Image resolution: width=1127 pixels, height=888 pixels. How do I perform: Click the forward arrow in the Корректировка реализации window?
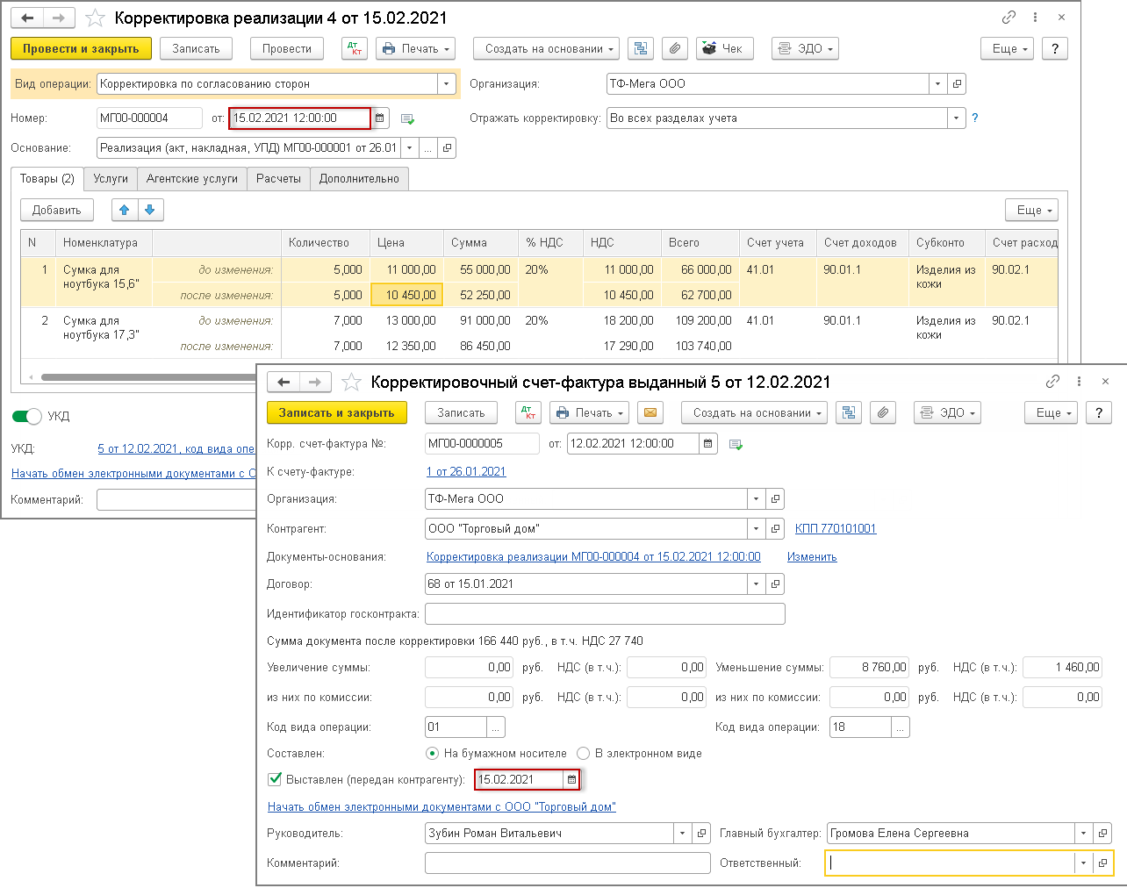click(x=59, y=18)
